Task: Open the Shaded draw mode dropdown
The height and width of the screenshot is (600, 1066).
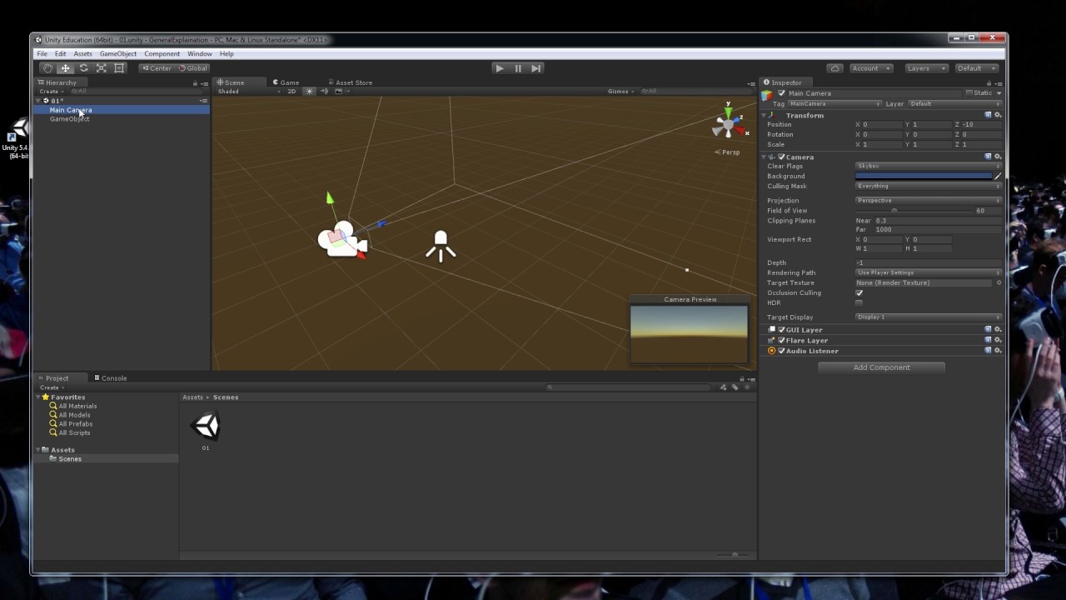Action: 248,91
